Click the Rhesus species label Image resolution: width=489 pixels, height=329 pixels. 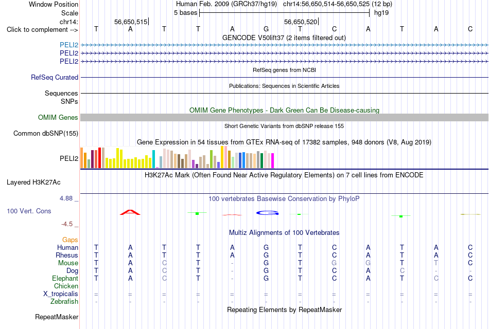coord(67,255)
